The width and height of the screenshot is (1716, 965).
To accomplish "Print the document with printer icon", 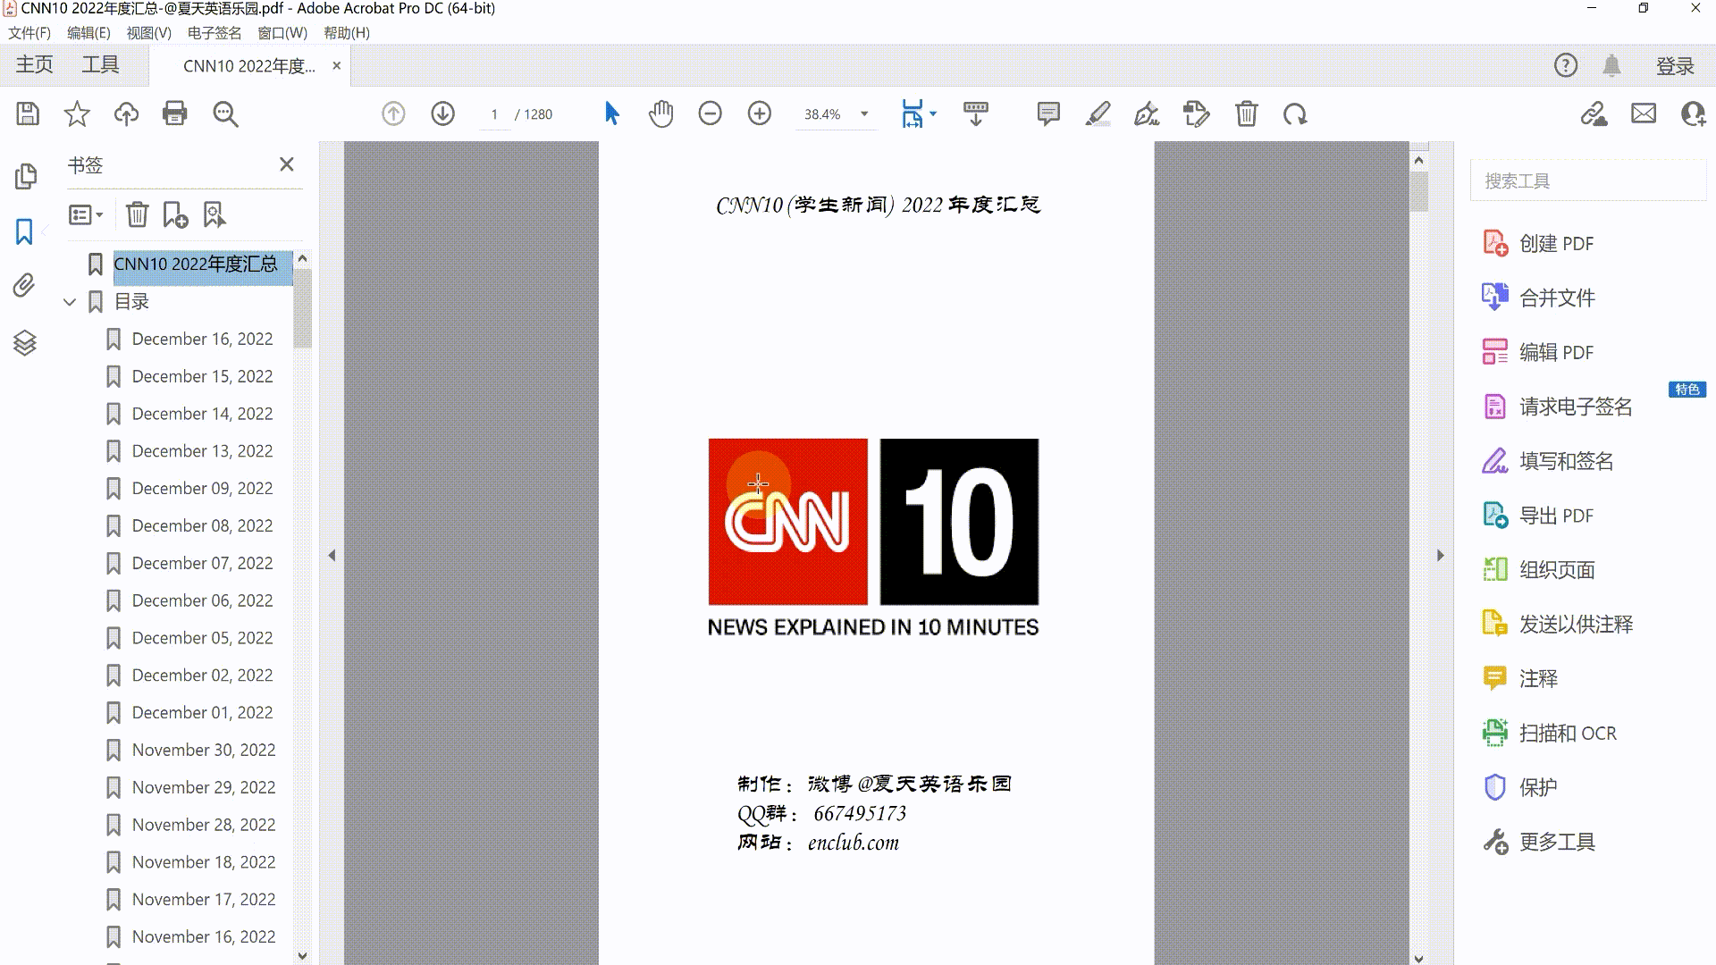I will (175, 113).
